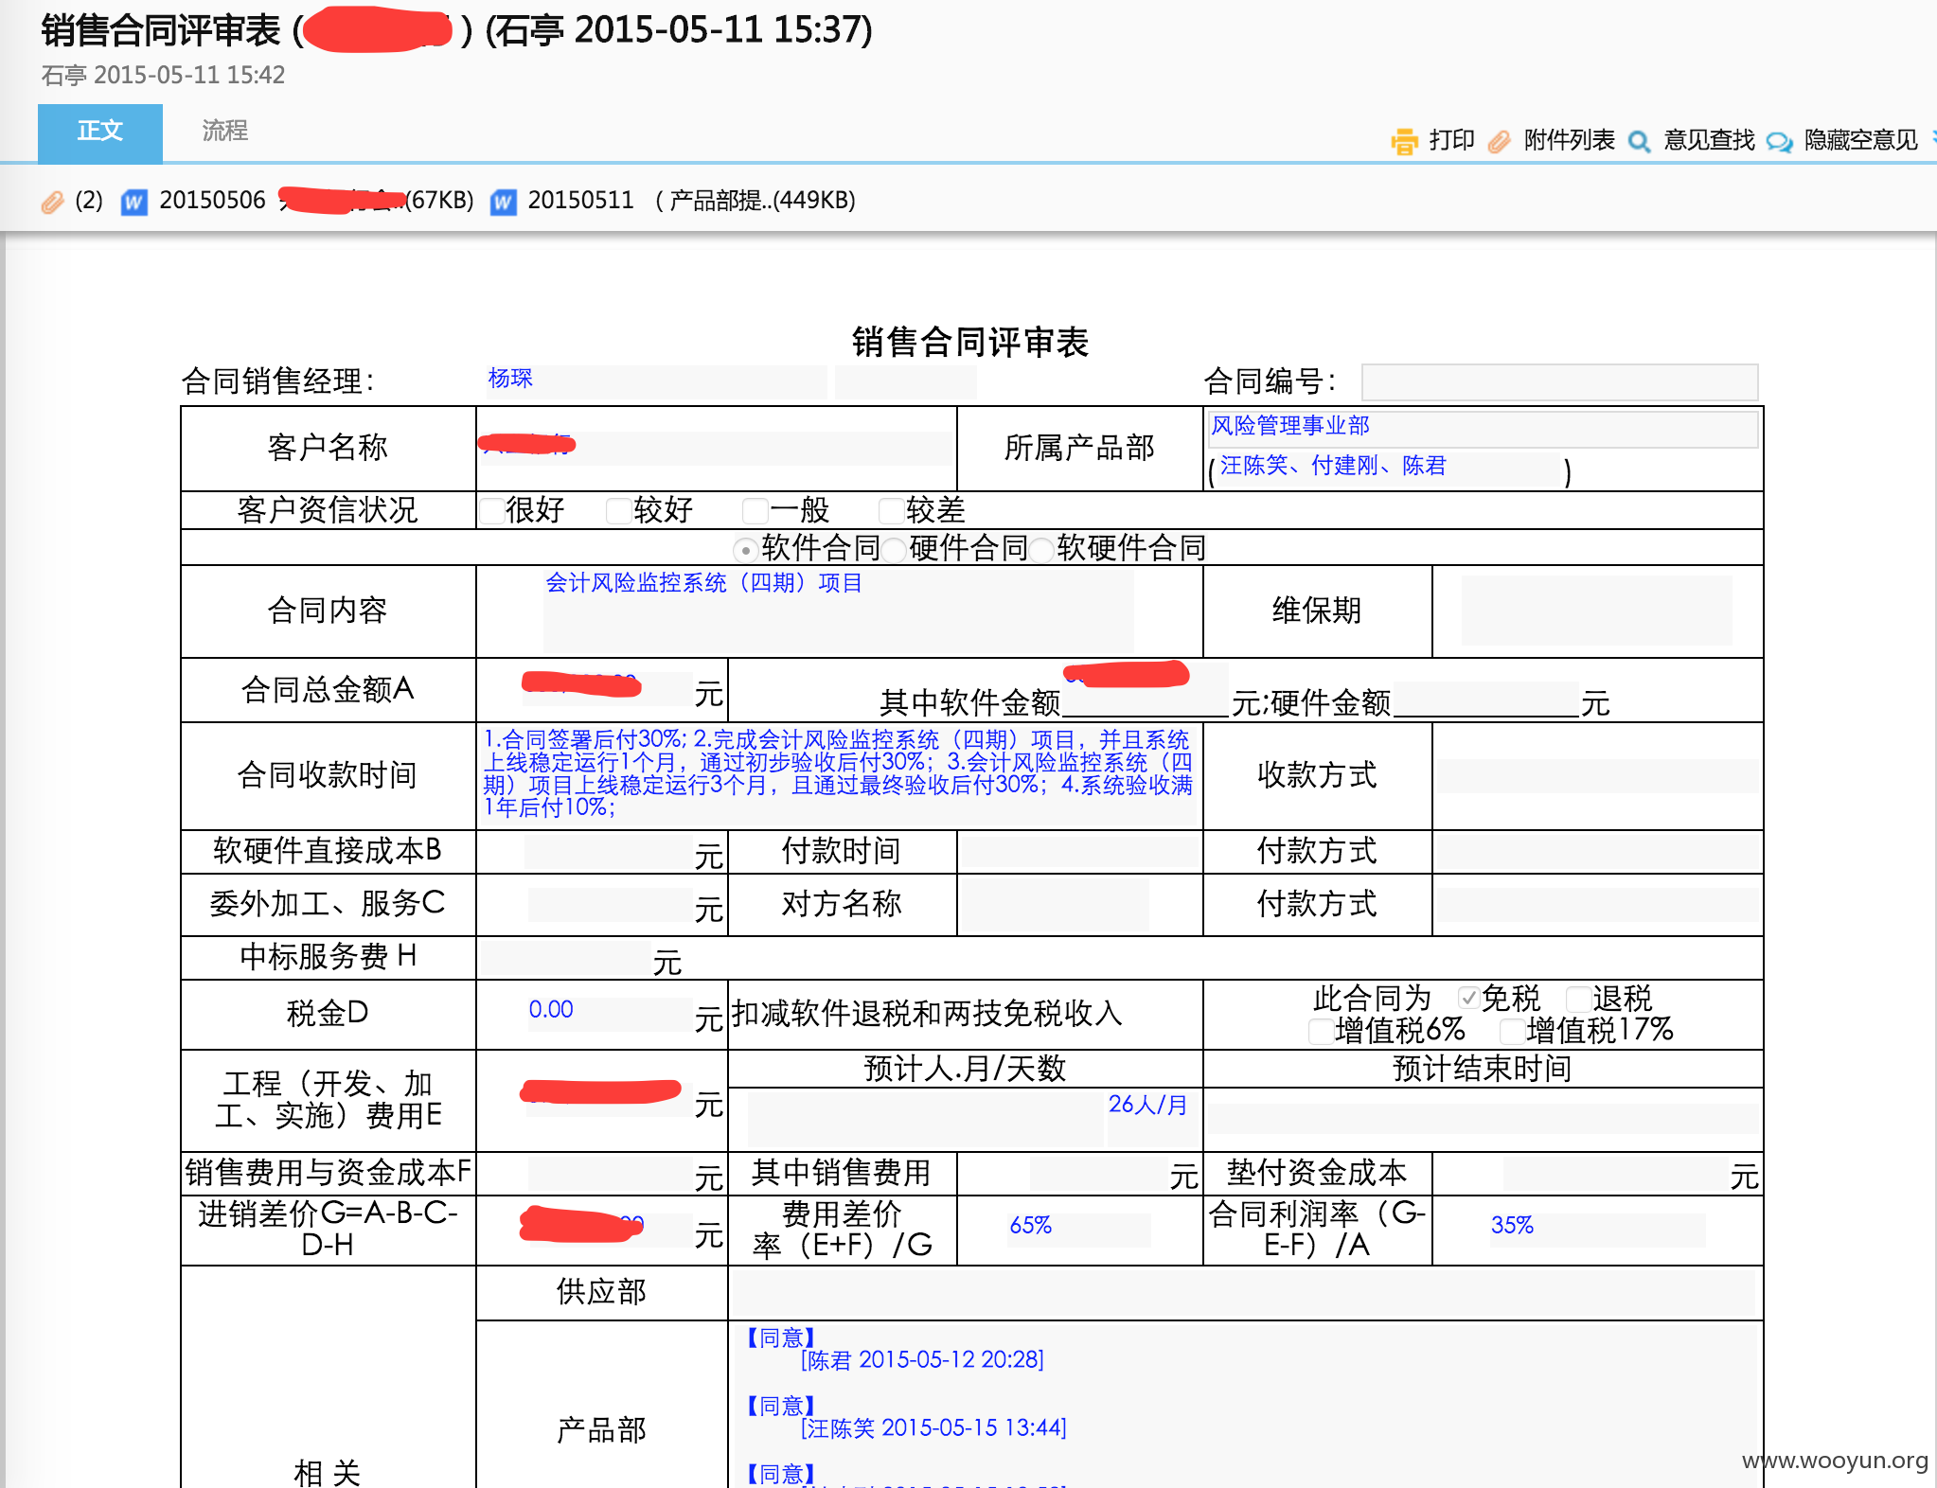Image resolution: width=1937 pixels, height=1488 pixels.
Task: Click the 销售费用与资金成本F amount field
Action: [610, 1174]
